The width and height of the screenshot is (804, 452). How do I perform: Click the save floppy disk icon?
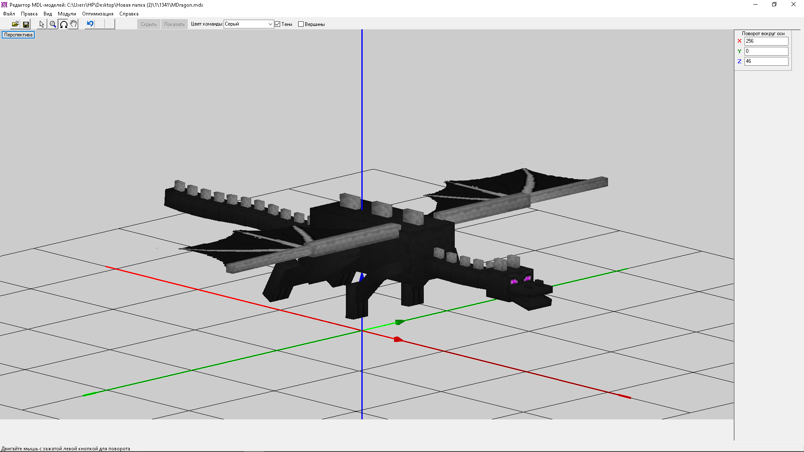[26, 24]
